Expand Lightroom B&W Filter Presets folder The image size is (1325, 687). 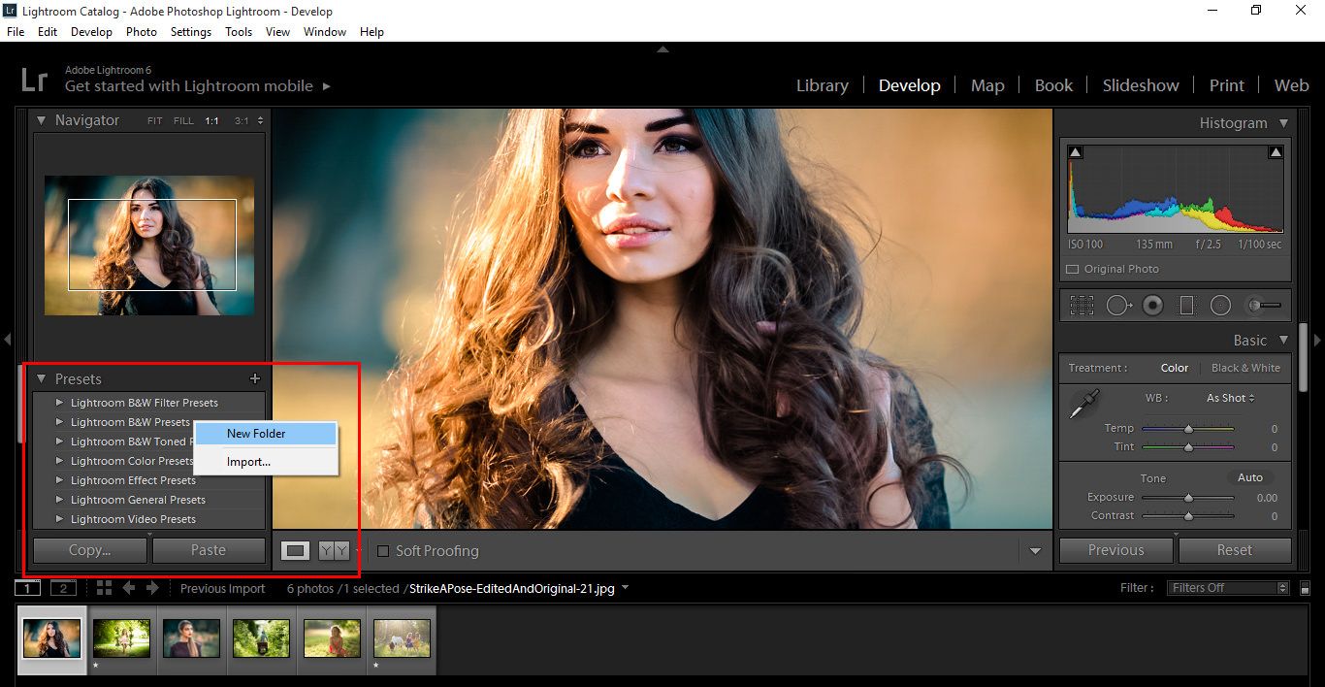click(x=60, y=402)
